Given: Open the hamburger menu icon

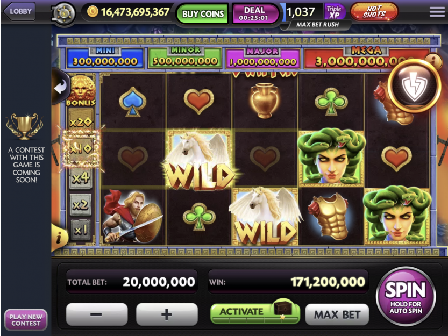Looking at the screenshot, I should point(437,12).
